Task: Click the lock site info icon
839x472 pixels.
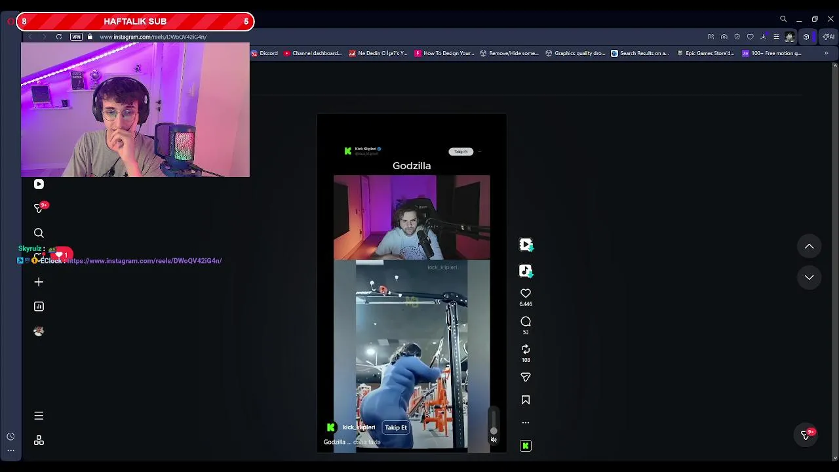Action: click(x=90, y=37)
